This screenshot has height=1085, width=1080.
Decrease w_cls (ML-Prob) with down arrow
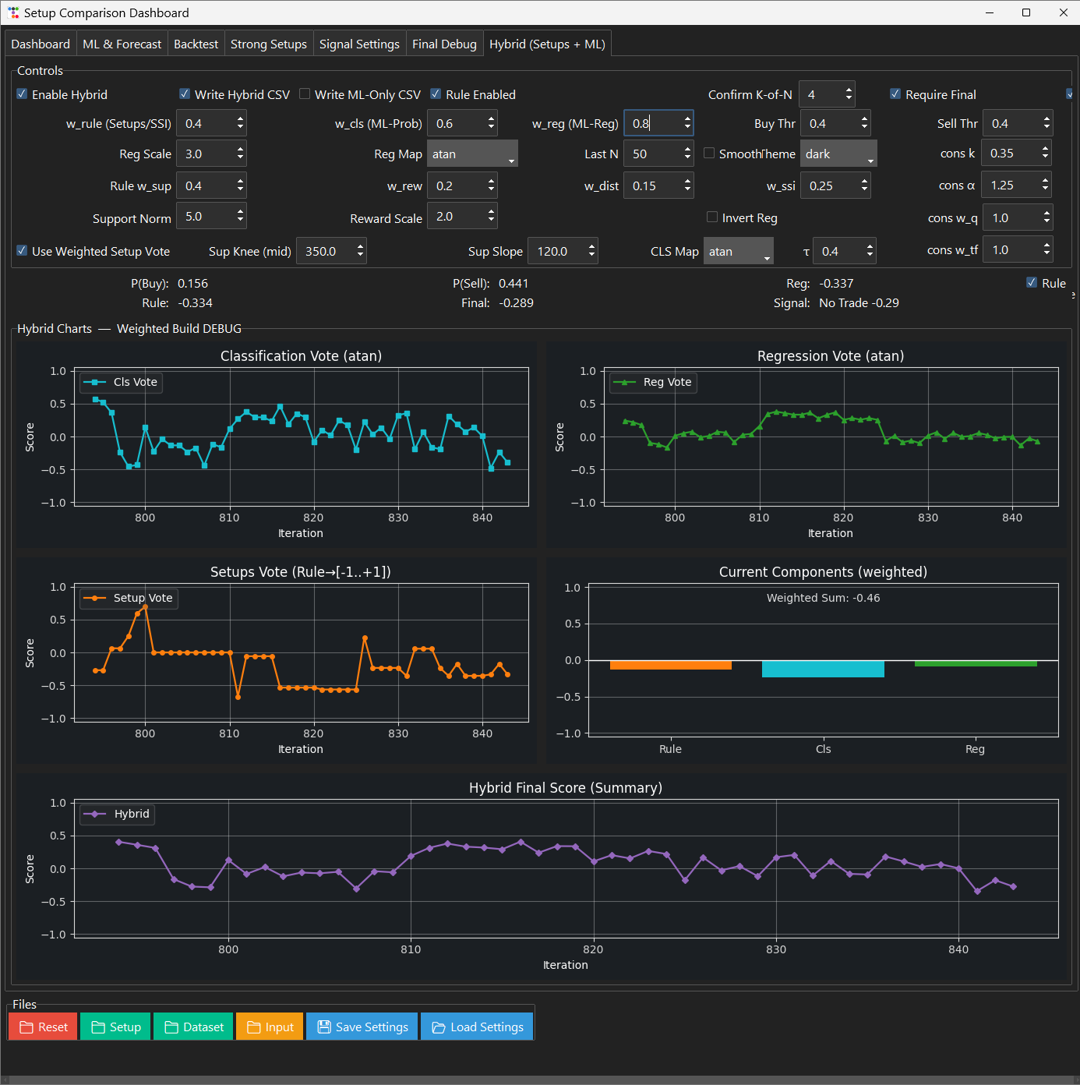491,128
